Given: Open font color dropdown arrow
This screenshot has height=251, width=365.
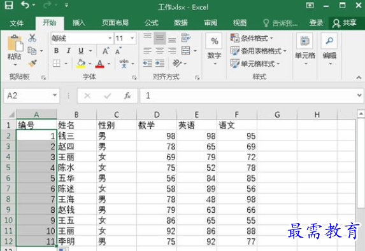Looking at the screenshot, I should pyautogui.click(x=109, y=64).
